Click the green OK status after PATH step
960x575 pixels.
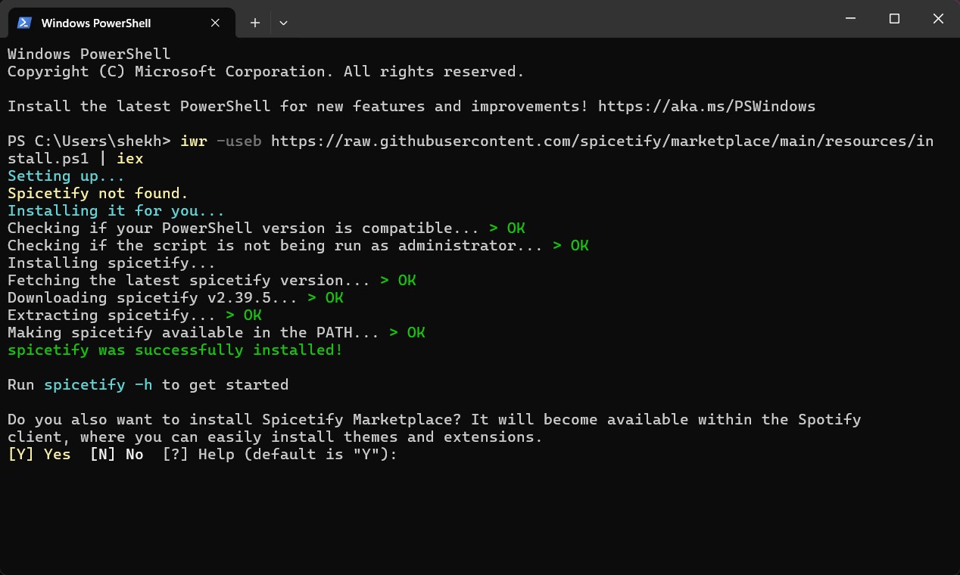tap(415, 332)
